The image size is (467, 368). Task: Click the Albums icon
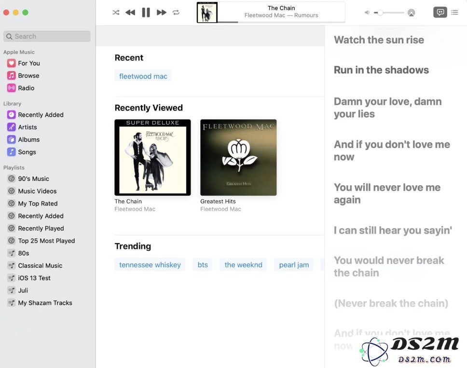(11, 139)
